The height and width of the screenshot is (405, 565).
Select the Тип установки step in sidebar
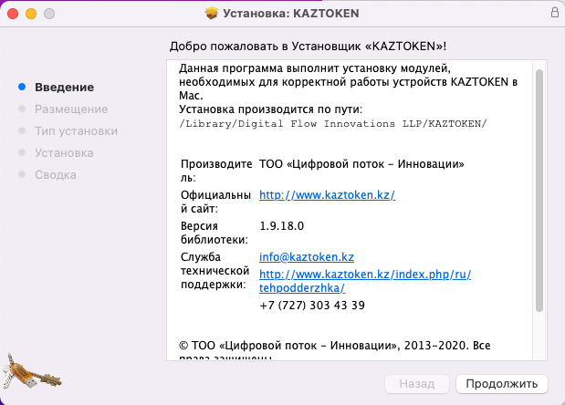tap(76, 131)
